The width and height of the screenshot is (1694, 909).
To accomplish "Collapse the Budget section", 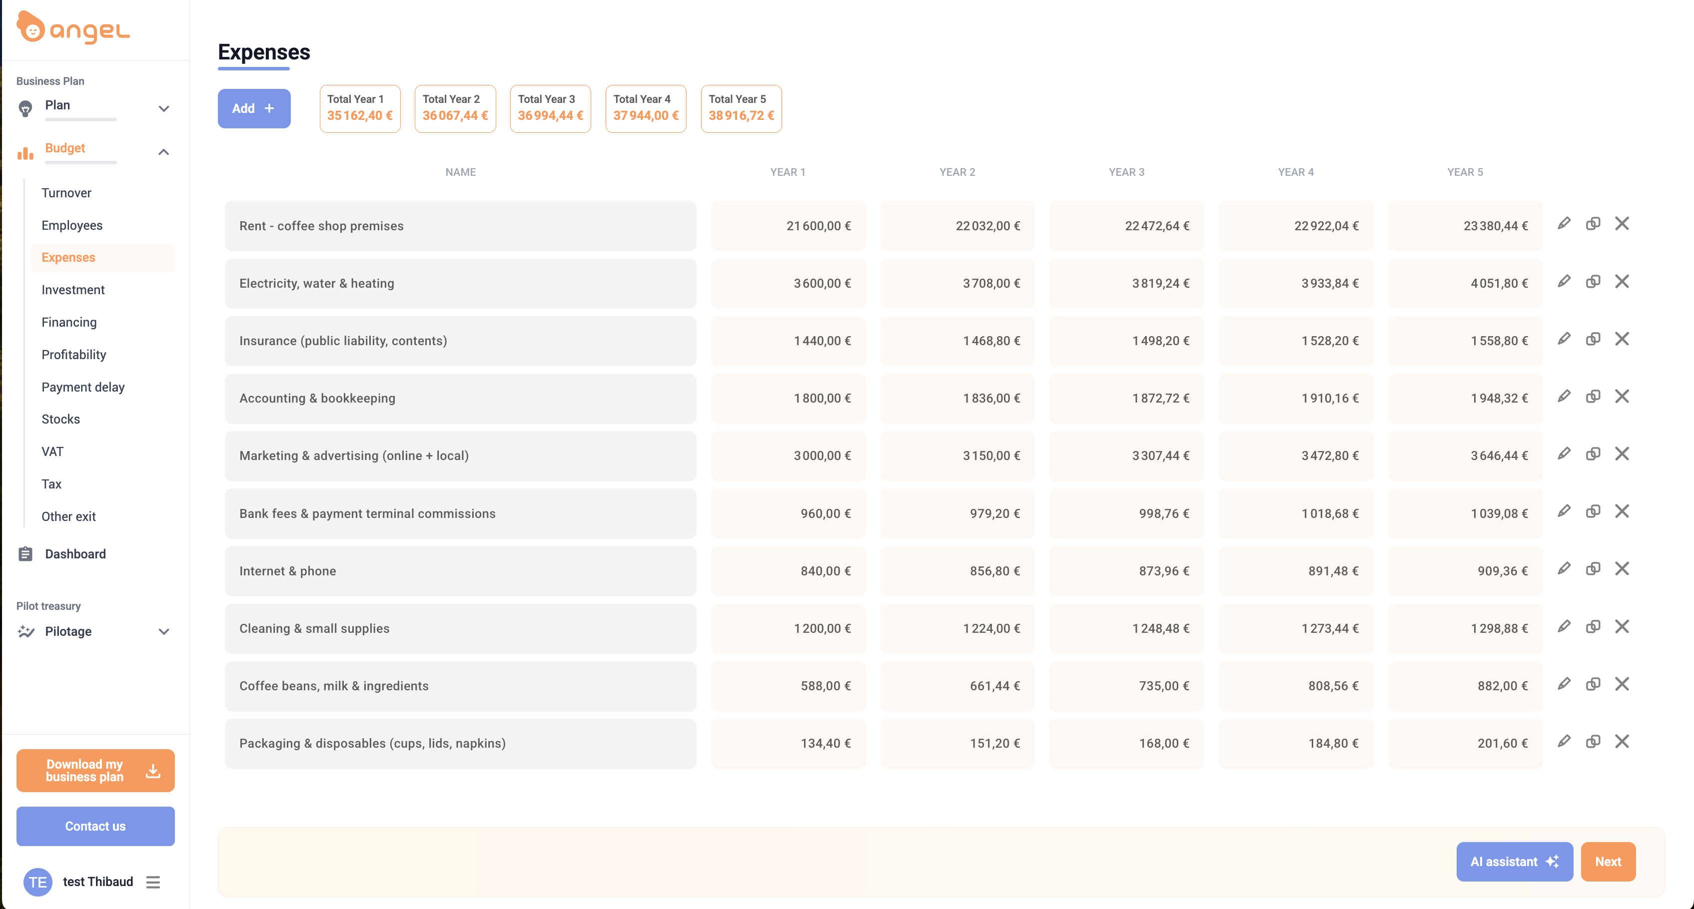I will [x=164, y=152].
